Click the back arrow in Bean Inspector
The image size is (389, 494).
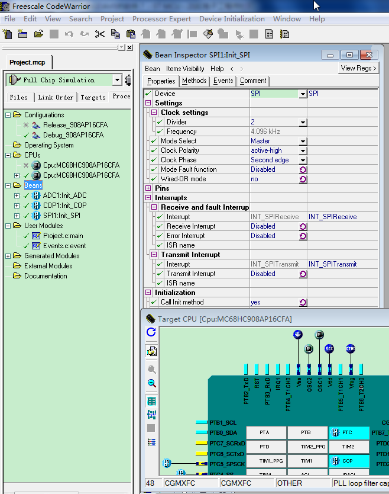(x=232, y=69)
